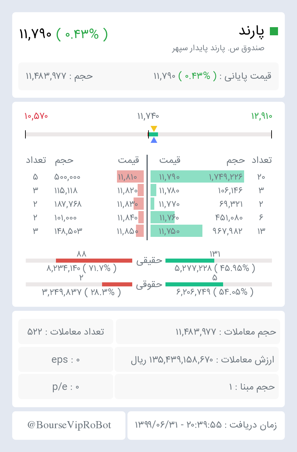
Task: Click the red حقیقی sellers bar
Action: [x=94, y=261]
